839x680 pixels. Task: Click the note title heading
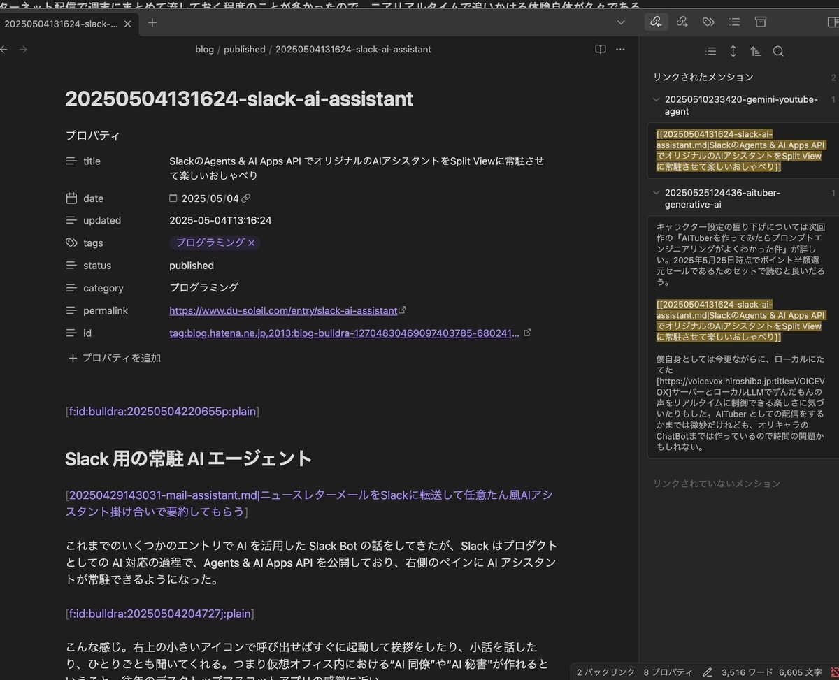click(239, 99)
